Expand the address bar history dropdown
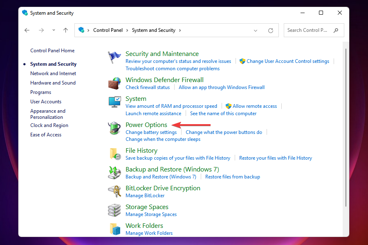The width and height of the screenshot is (368, 245). click(256, 30)
